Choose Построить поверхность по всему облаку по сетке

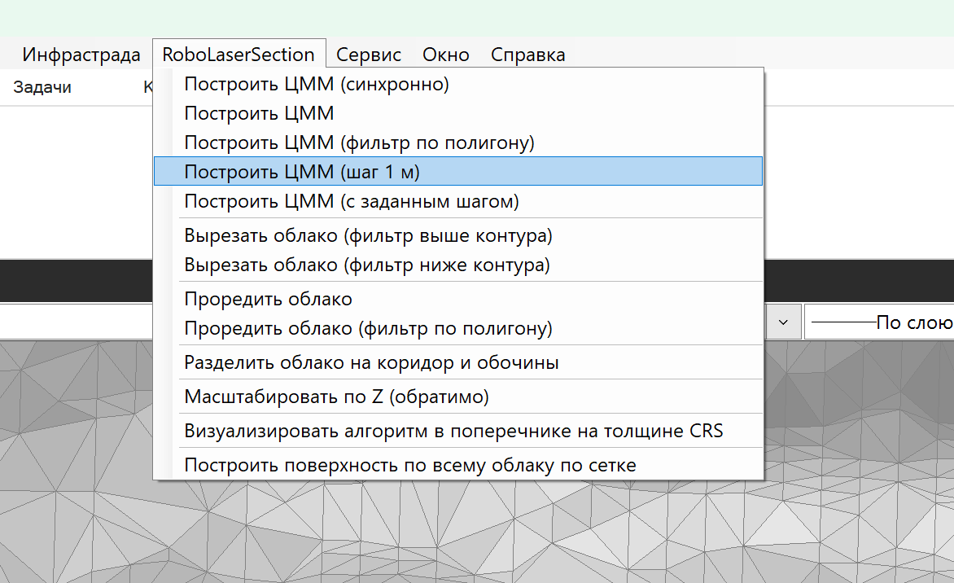[410, 465]
